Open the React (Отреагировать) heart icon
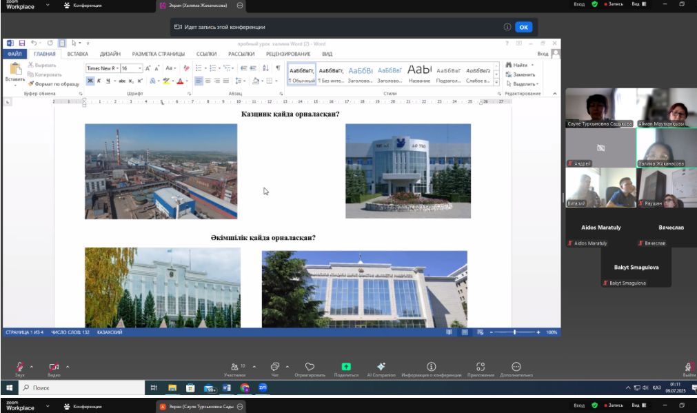Viewport: 697px width, 413px height. point(310,367)
